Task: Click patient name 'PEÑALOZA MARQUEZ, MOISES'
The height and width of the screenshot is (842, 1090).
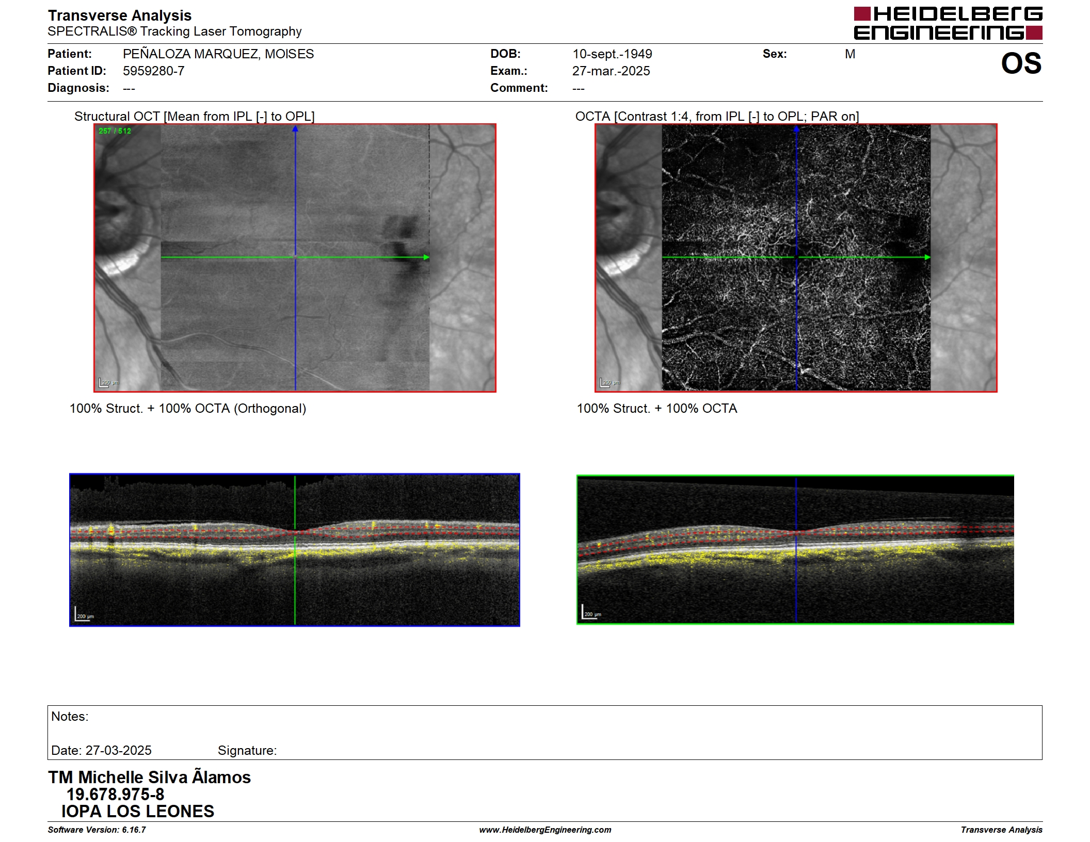Action: 218,54
